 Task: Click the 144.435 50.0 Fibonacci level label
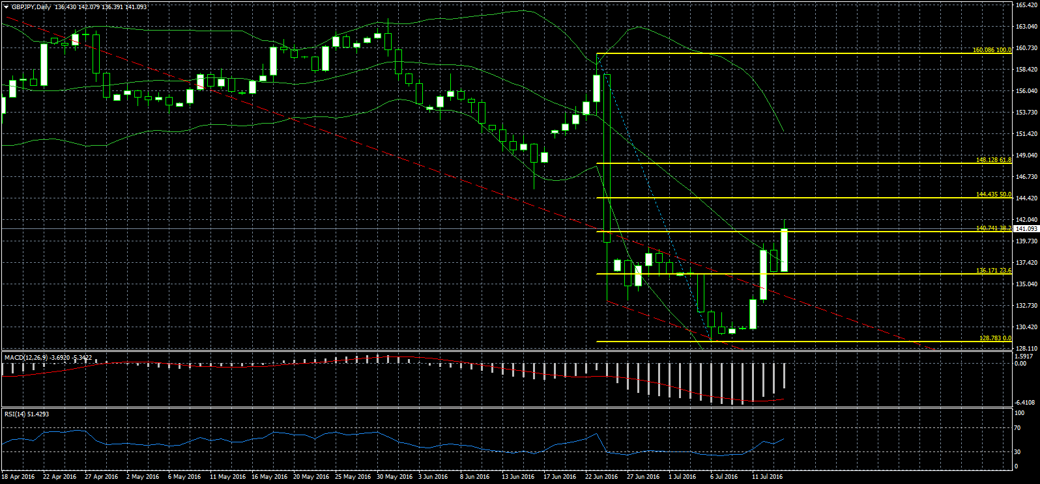tap(993, 195)
